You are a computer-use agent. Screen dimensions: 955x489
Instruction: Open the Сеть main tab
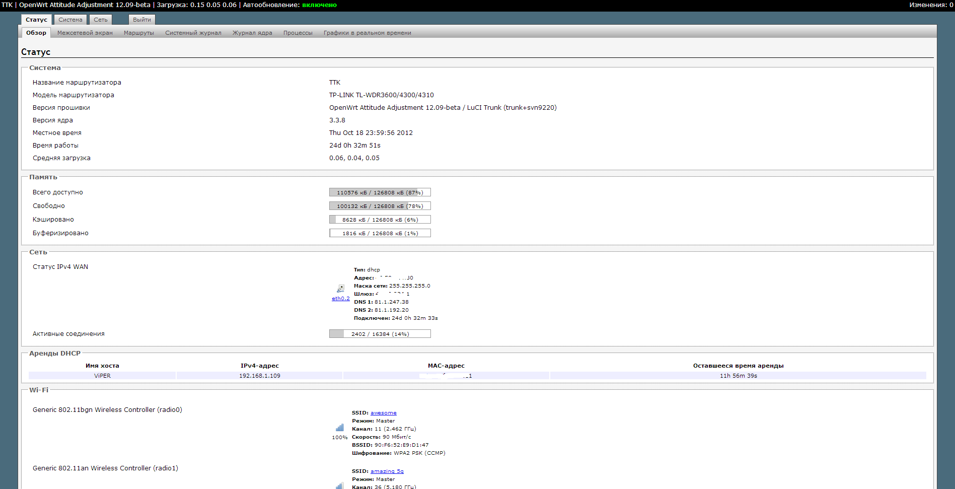pos(101,20)
